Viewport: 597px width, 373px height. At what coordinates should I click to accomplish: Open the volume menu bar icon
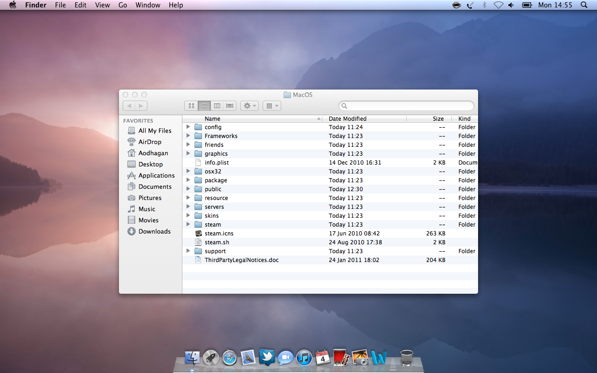[x=511, y=5]
